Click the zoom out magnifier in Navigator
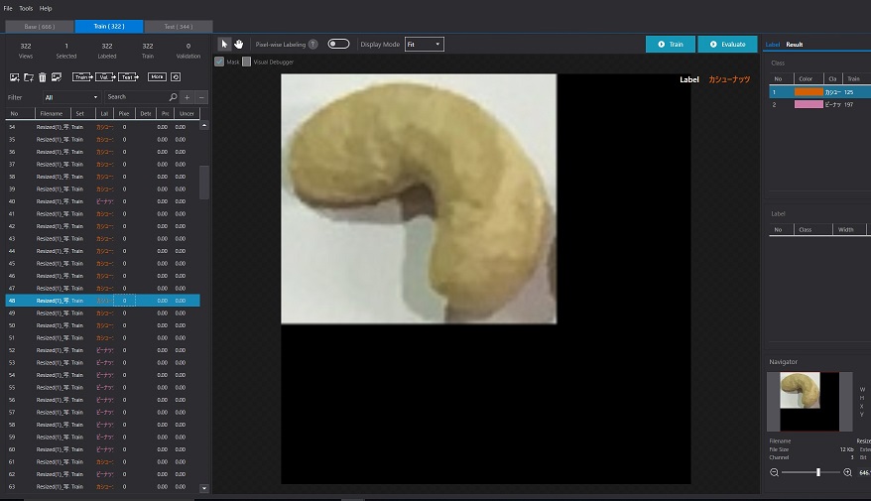The width and height of the screenshot is (871, 501). coord(774,472)
